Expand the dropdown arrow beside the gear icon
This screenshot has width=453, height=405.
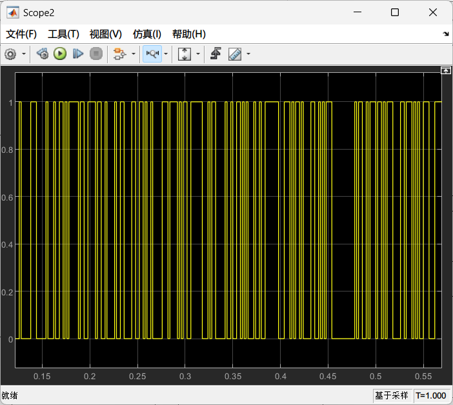(24, 54)
